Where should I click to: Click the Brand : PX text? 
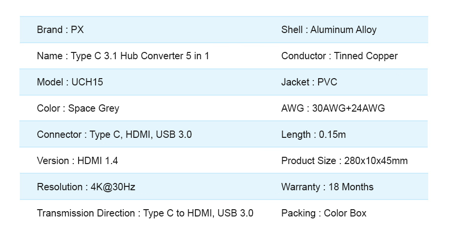point(60,30)
